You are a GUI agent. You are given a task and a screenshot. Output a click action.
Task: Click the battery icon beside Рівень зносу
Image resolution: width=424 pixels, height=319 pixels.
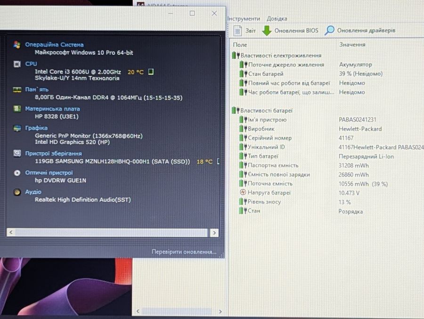pyautogui.click(x=243, y=202)
